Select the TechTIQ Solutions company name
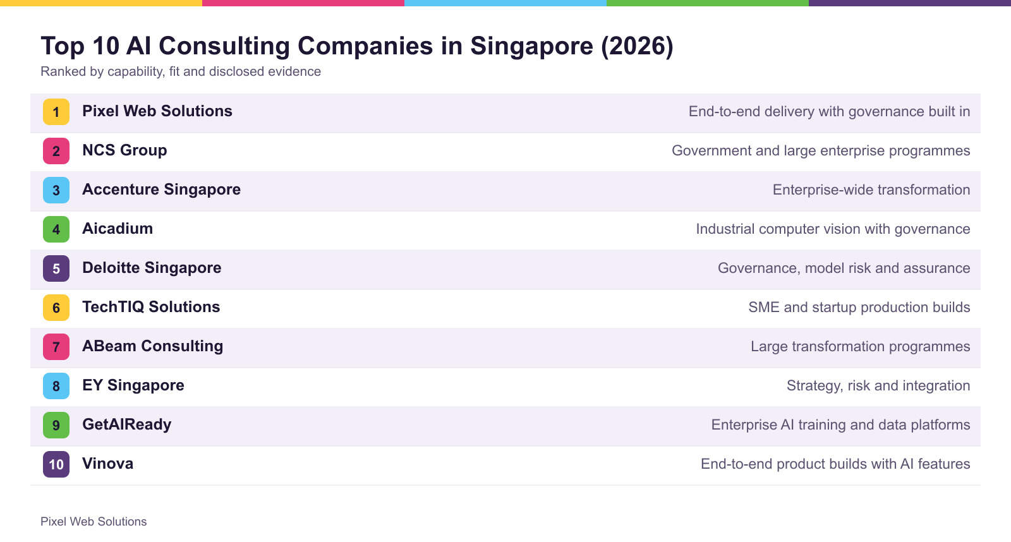This screenshot has height=542, width=1011. pyautogui.click(x=151, y=307)
